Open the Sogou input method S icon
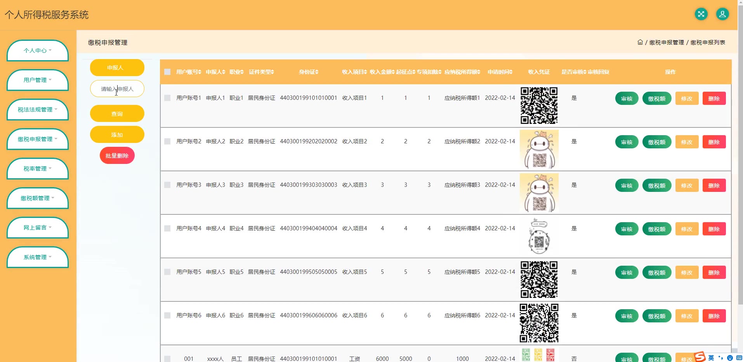The image size is (743, 362). (700, 357)
